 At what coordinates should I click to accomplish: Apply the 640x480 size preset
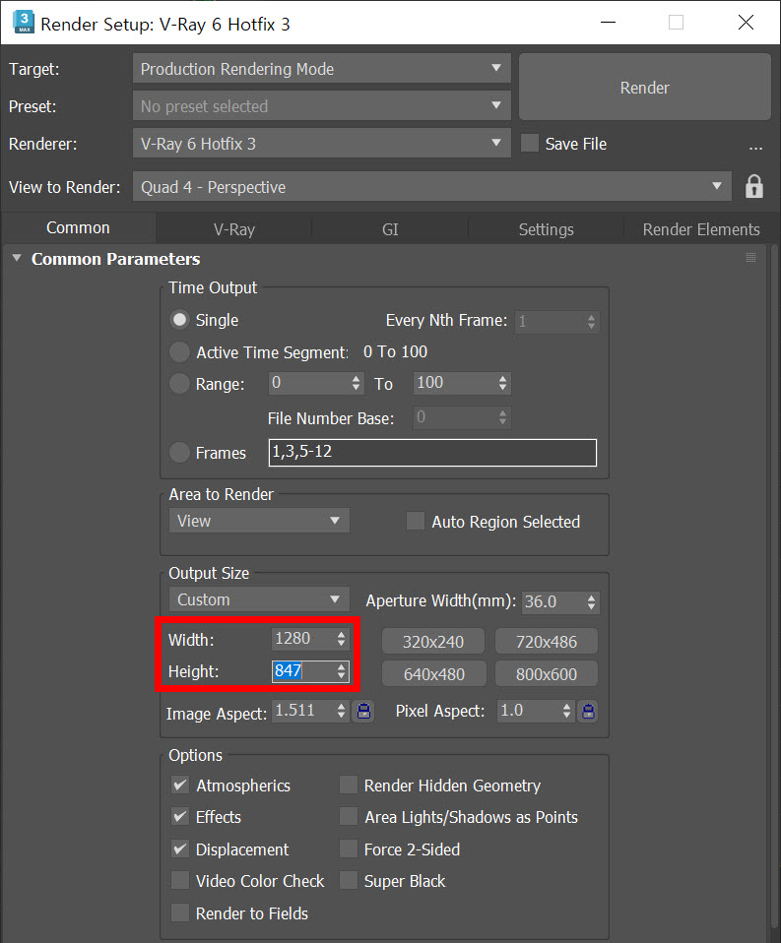coord(433,673)
